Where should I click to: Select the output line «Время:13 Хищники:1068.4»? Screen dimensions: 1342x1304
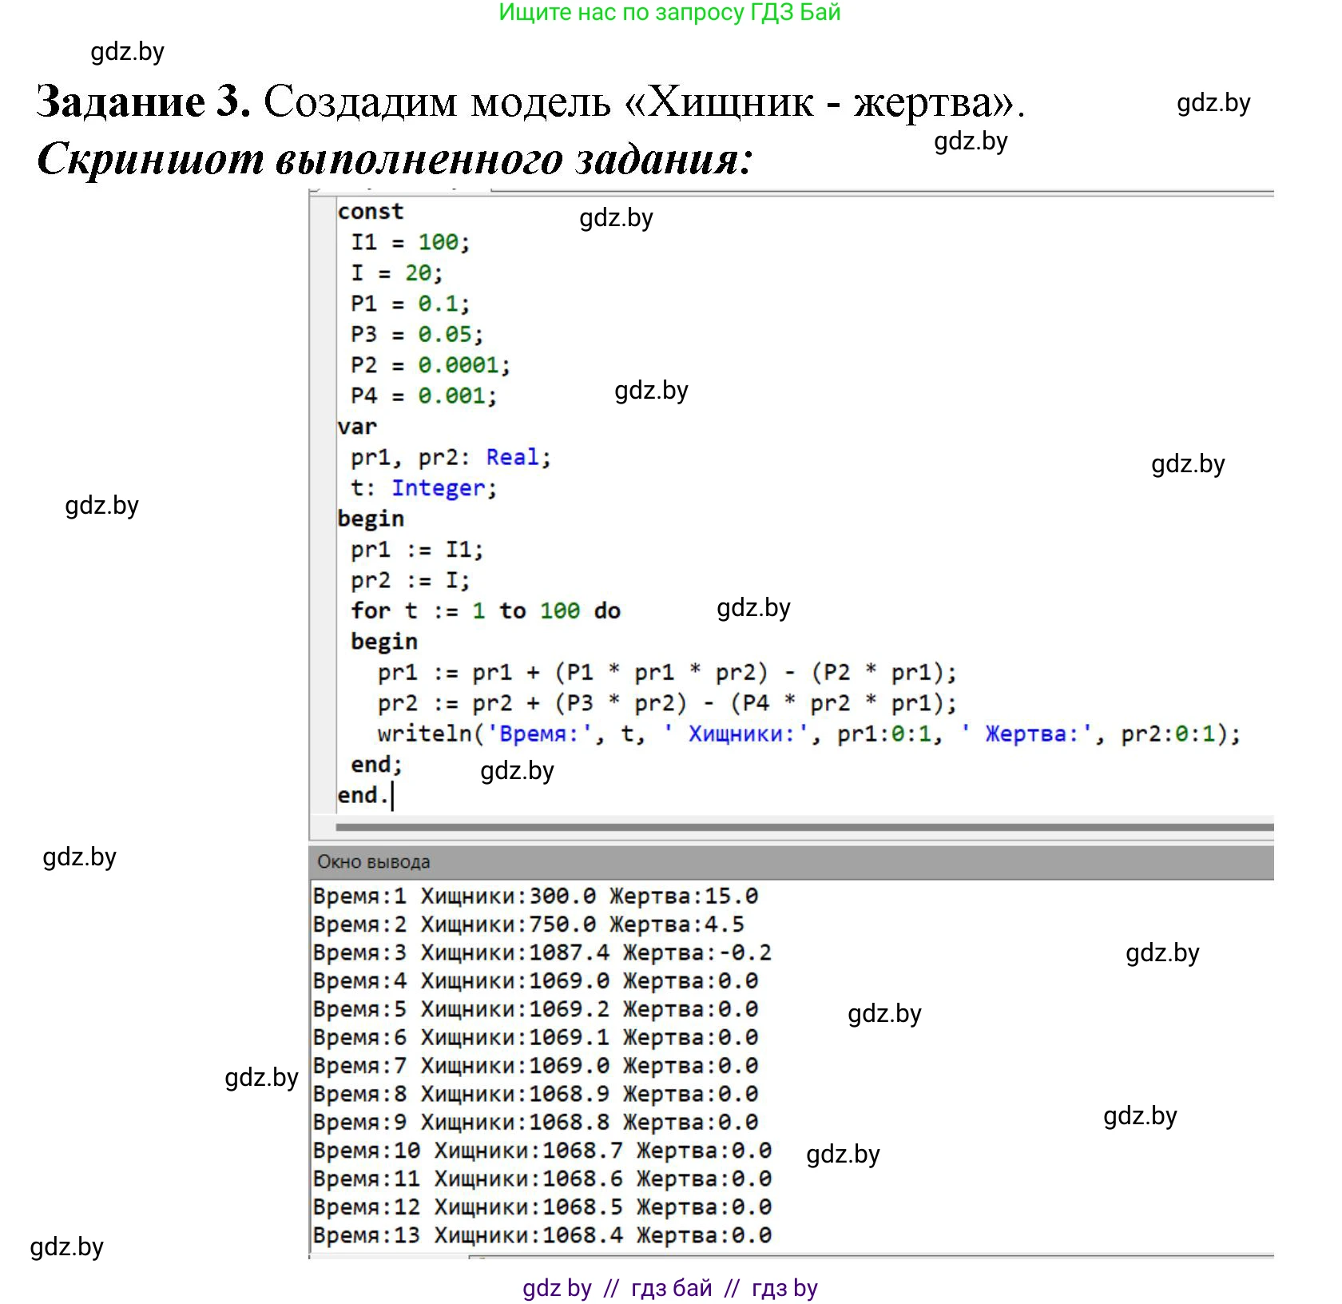coord(543,1235)
